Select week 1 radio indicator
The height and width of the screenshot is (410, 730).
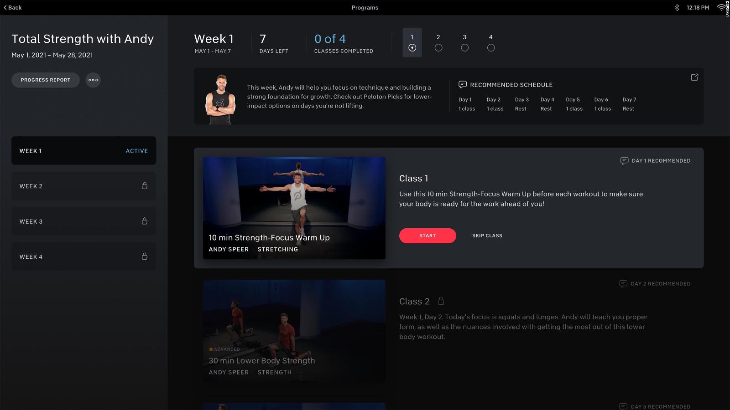(x=412, y=48)
